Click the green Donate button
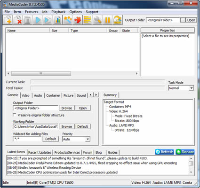This screenshot has height=188, width=200. tap(185, 152)
